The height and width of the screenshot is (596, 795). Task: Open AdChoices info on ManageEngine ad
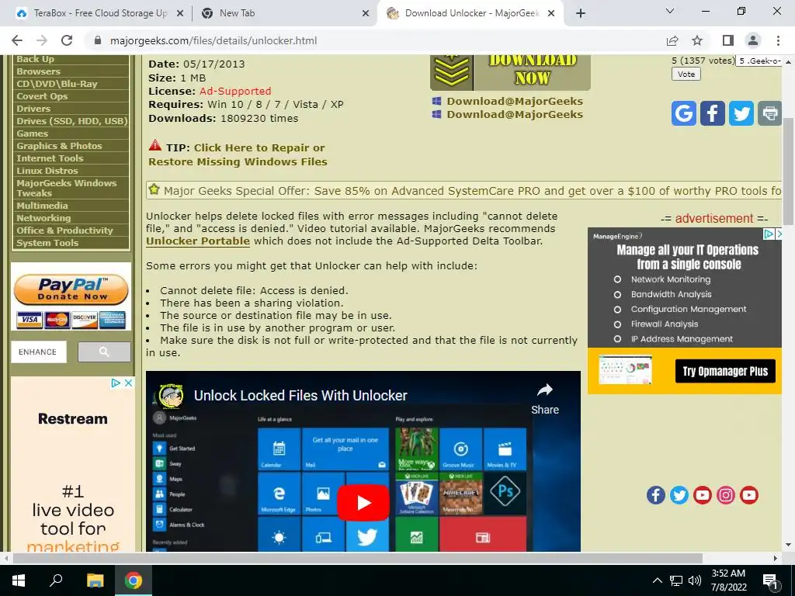pos(769,234)
